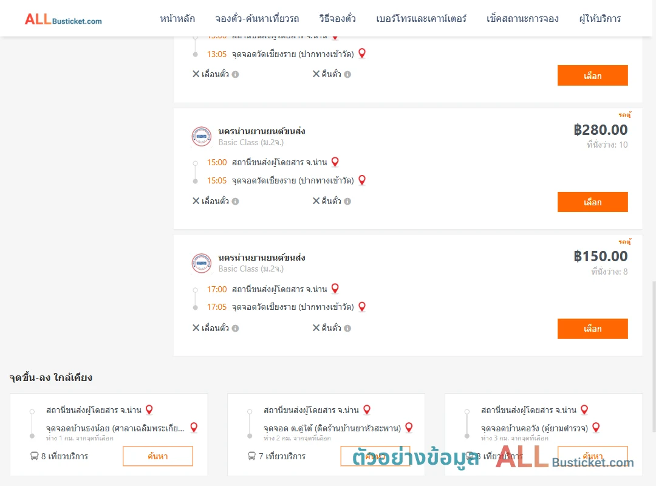Open map pin for สถานีขนส่ง in บ้านคอวัง card
The width and height of the screenshot is (656, 486).
point(584,410)
